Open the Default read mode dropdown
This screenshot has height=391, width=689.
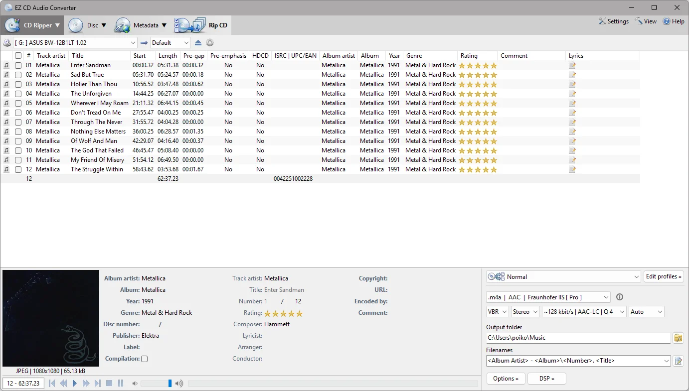click(170, 43)
